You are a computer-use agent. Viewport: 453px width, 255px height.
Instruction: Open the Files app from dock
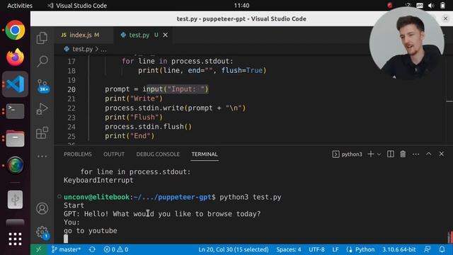[15, 139]
